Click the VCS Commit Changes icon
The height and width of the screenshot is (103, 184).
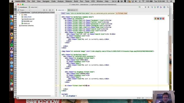[x=155, y=7]
